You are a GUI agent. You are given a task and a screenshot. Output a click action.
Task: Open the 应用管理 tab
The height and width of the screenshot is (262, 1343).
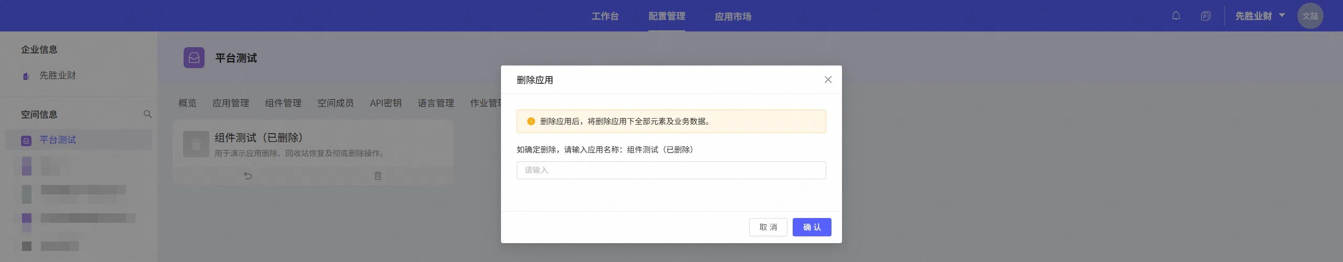(231, 103)
